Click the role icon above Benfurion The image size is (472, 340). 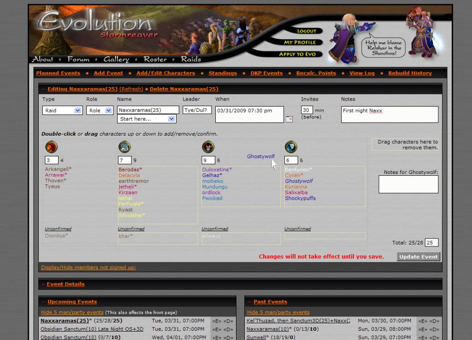point(291,147)
